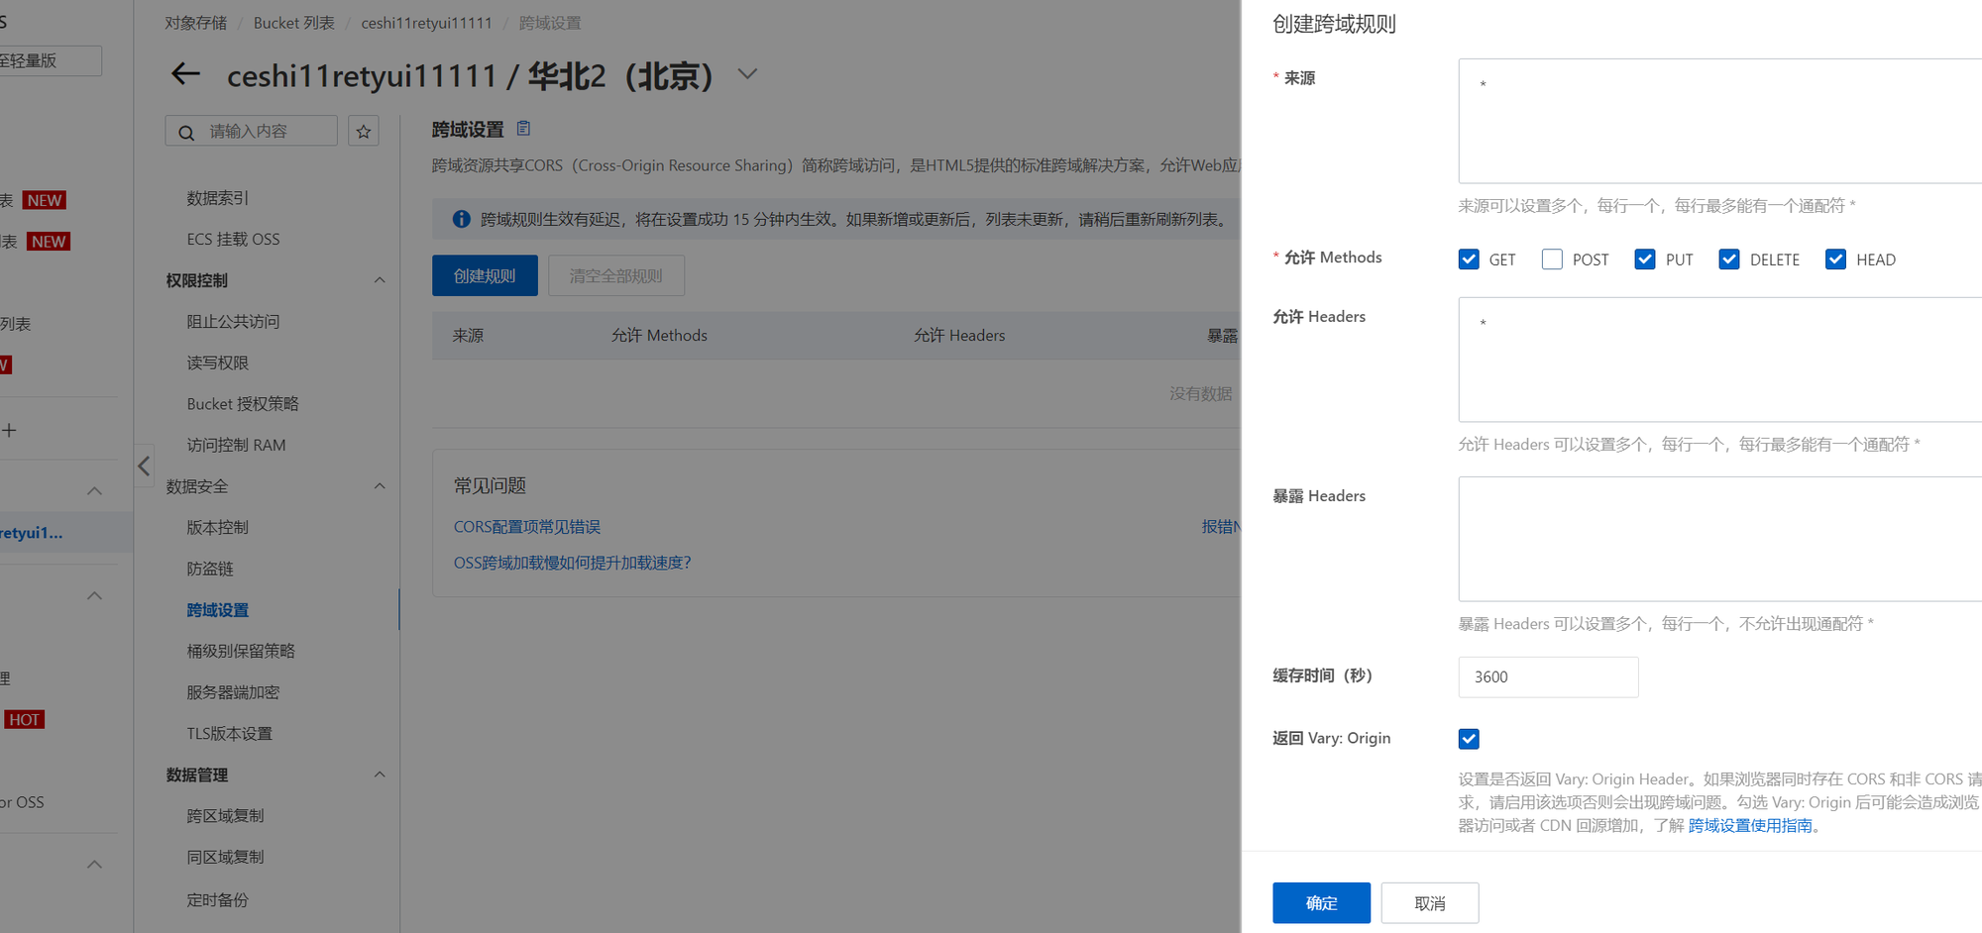Collapse the 数据管理 section
The image size is (1982, 933).
pyautogui.click(x=380, y=775)
